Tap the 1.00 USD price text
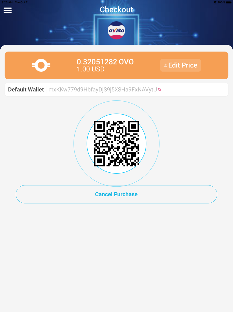Image resolution: width=233 pixels, height=312 pixels. [x=91, y=69]
